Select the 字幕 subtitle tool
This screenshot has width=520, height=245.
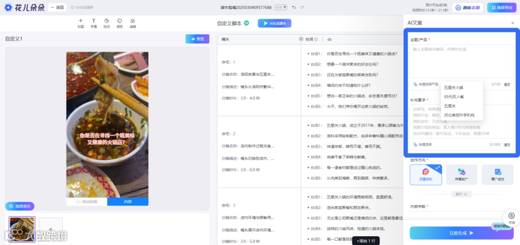point(93,23)
